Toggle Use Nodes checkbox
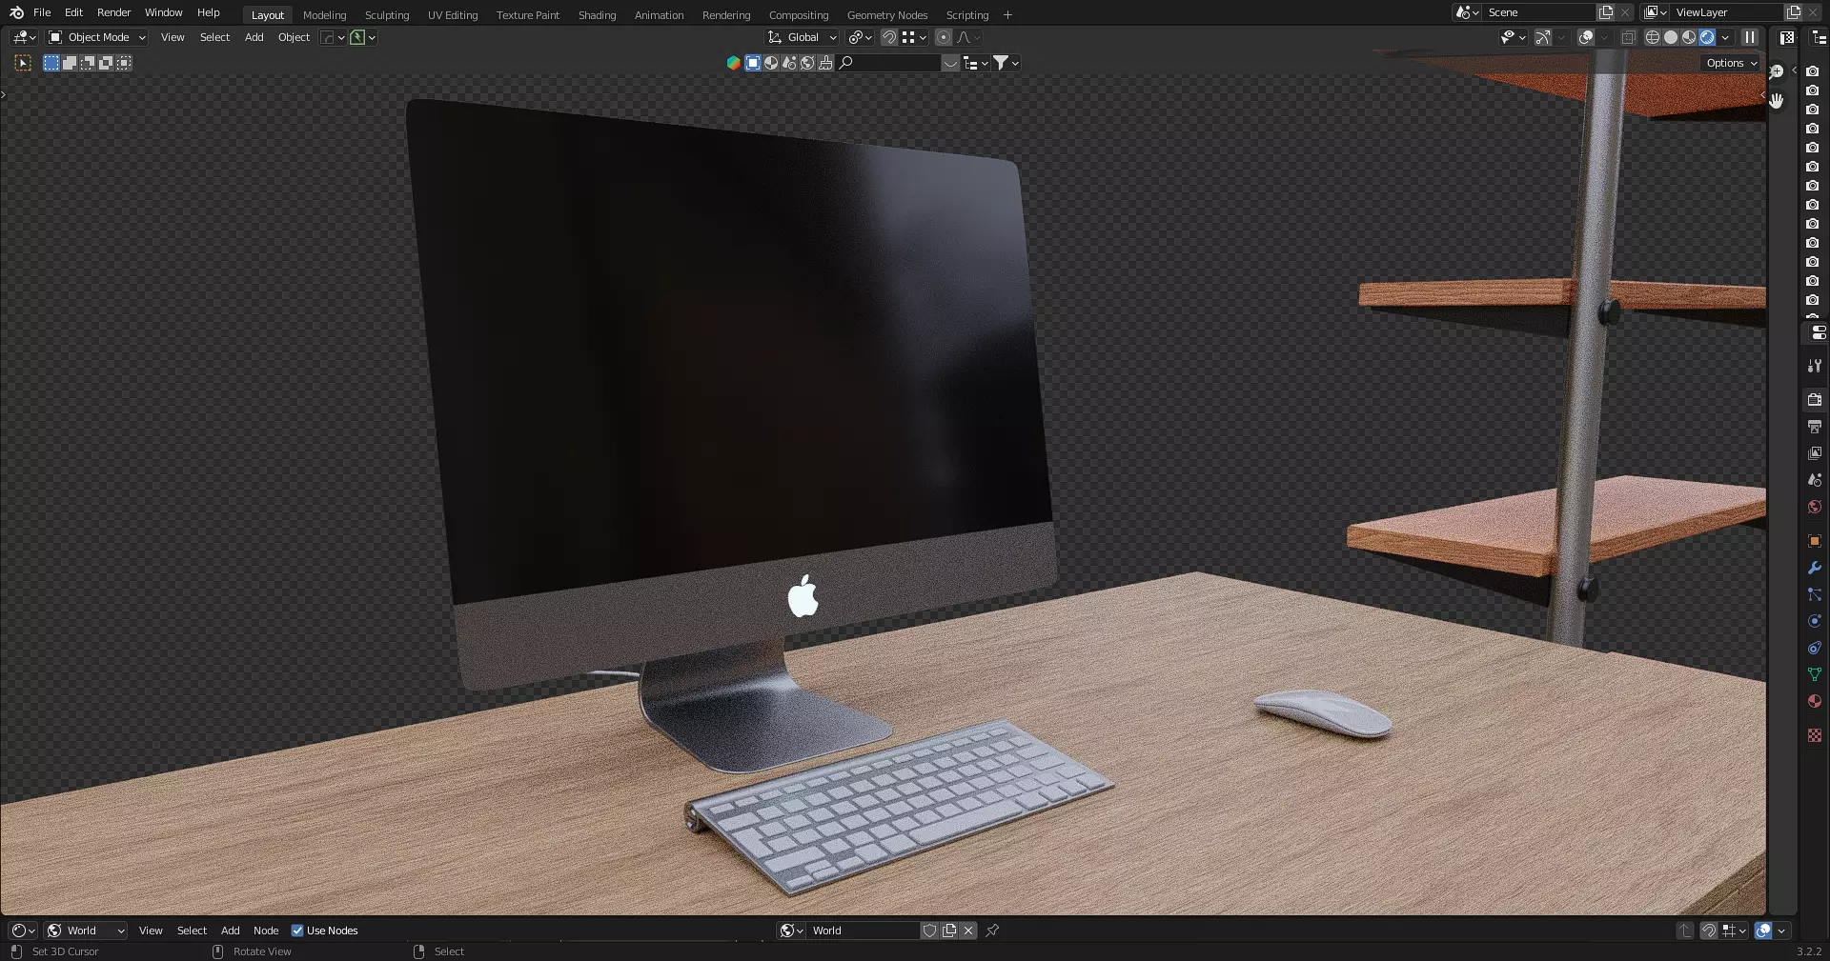 297,931
